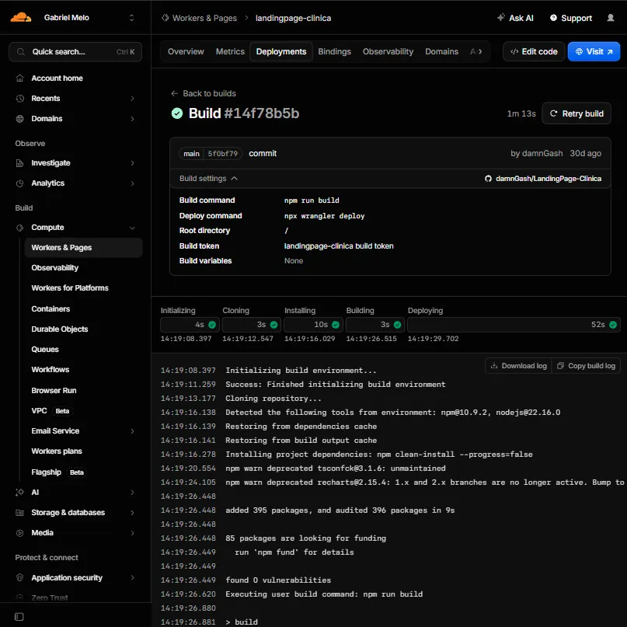Click the Support help icon
This screenshot has width=627, height=627.
point(553,18)
